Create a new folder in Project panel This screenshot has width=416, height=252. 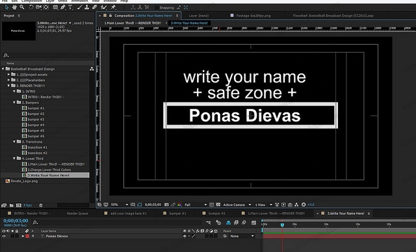[12, 205]
